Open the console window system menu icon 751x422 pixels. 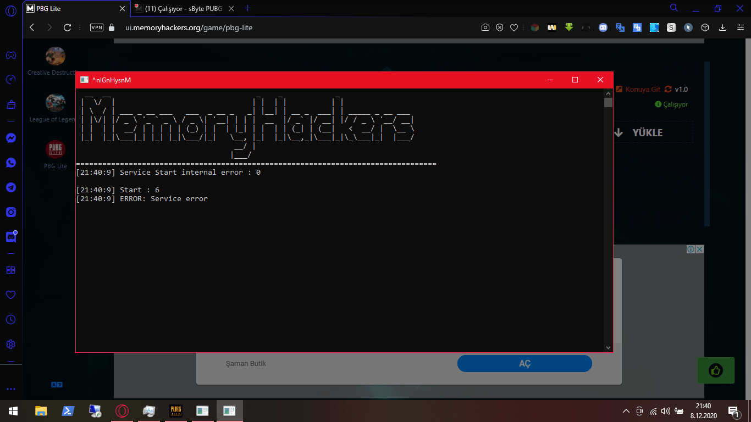pos(84,80)
